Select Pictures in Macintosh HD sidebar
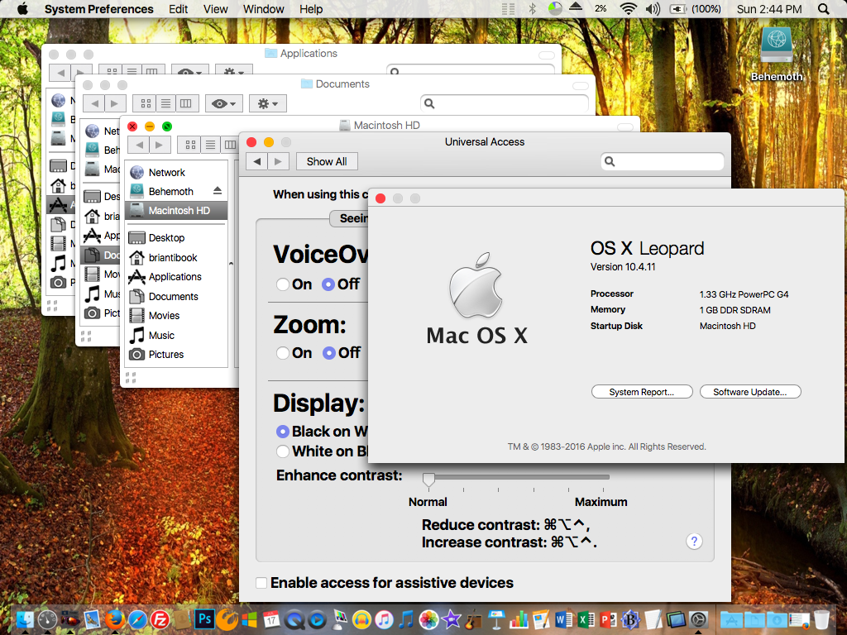The image size is (847, 635). point(176,354)
